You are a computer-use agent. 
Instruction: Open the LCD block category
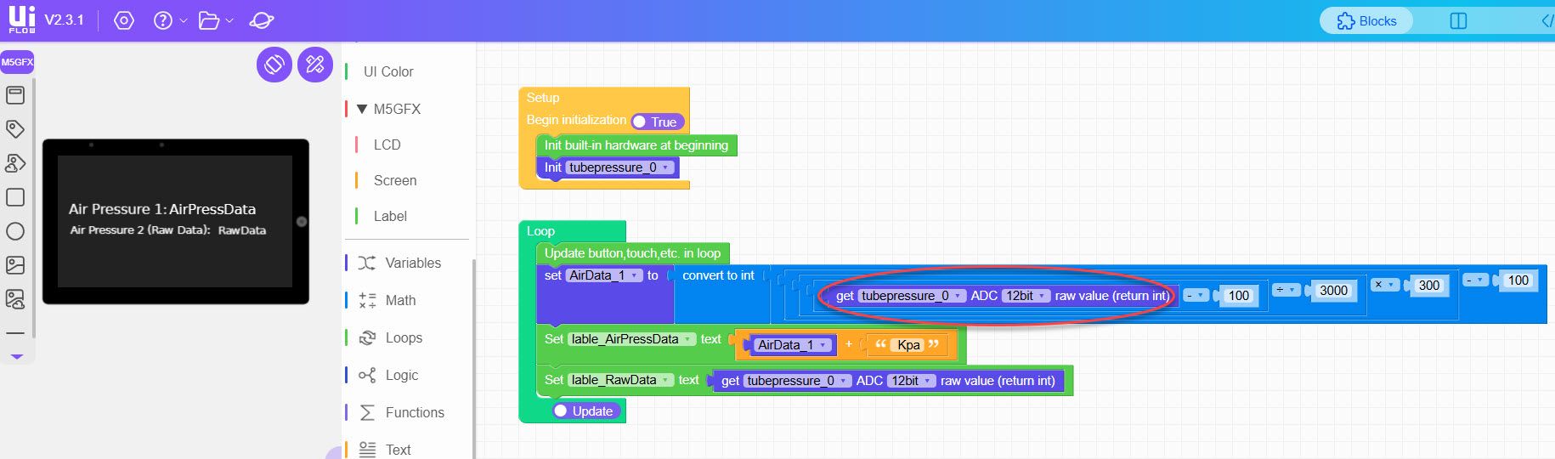click(387, 145)
